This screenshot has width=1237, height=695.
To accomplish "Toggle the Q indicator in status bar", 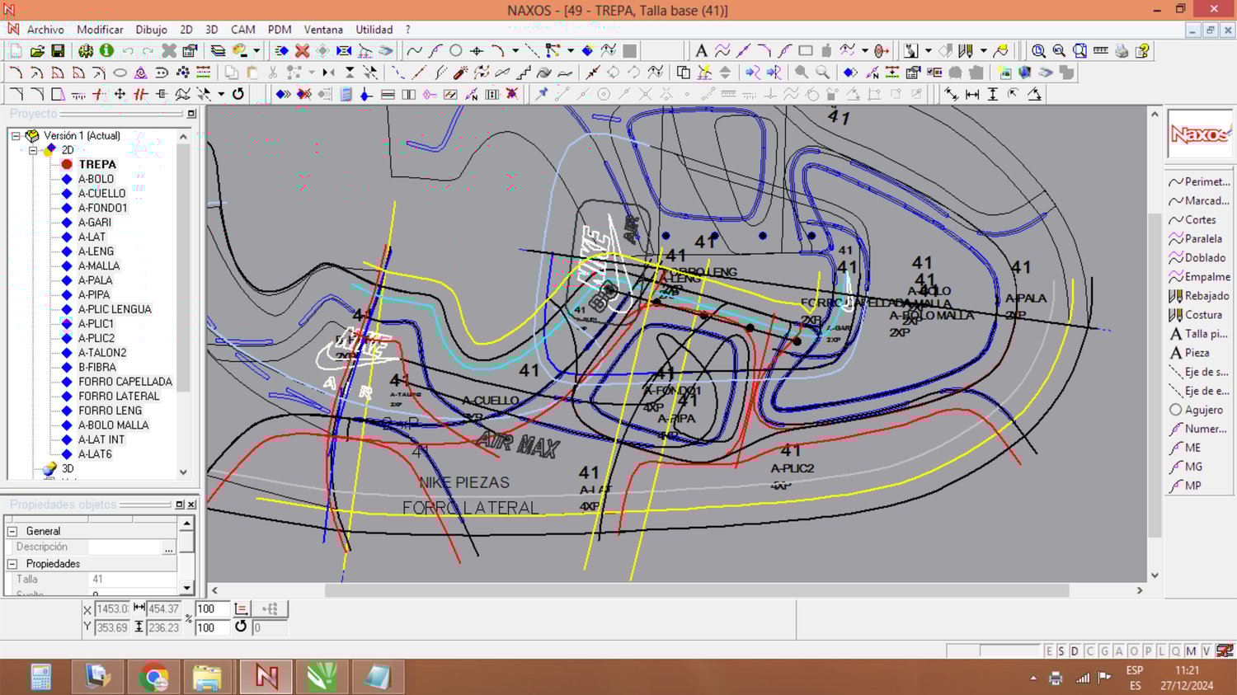I will pyautogui.click(x=1176, y=651).
